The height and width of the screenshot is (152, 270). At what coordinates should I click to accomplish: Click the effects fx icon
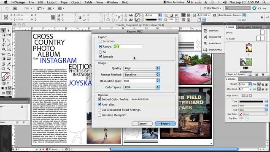pos(176,15)
